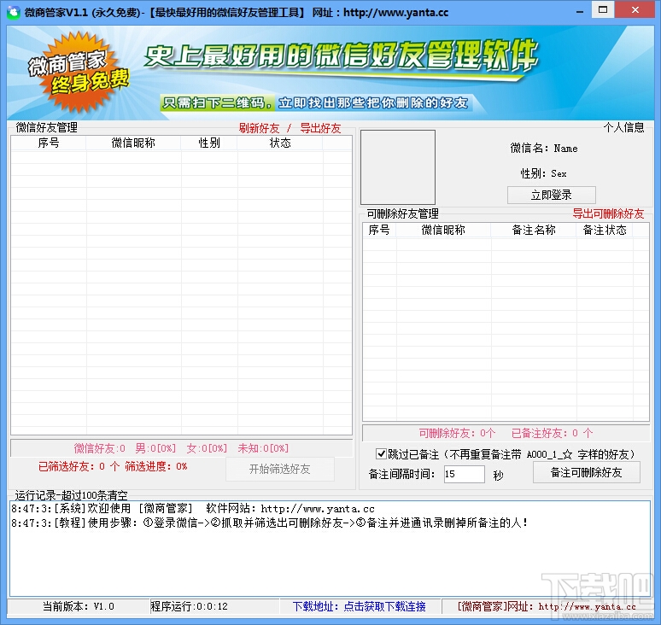Image resolution: width=661 pixels, height=625 pixels.
Task: Click the app icon in title bar
Action: (14, 12)
